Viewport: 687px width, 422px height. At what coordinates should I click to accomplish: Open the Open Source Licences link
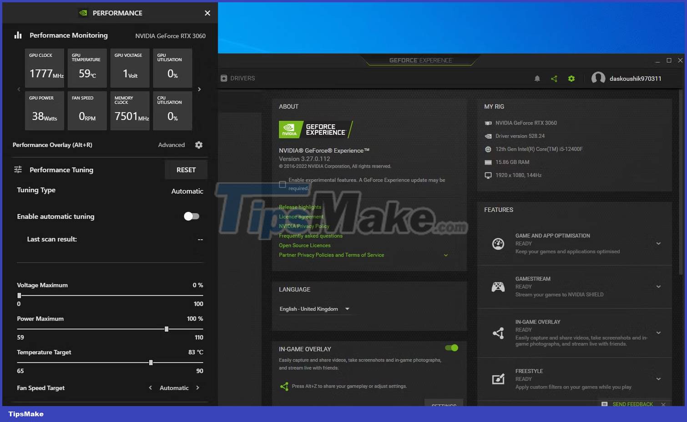pyautogui.click(x=305, y=246)
